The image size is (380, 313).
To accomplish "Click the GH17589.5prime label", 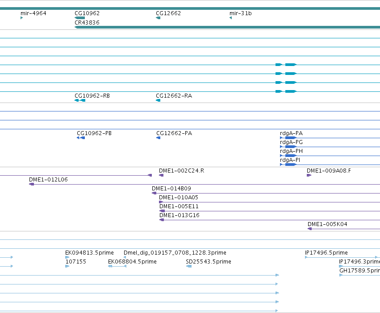I will click(x=359, y=271).
